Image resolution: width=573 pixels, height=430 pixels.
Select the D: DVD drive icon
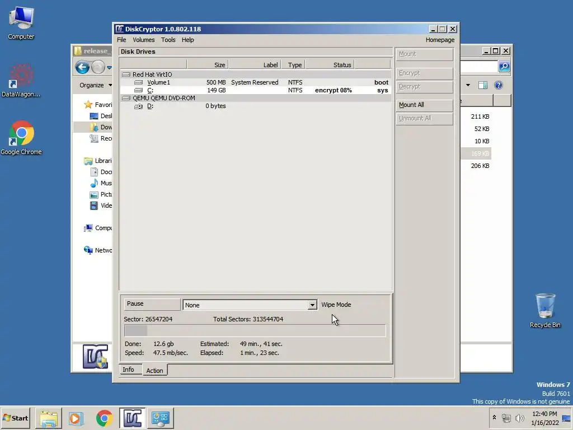[x=139, y=106]
